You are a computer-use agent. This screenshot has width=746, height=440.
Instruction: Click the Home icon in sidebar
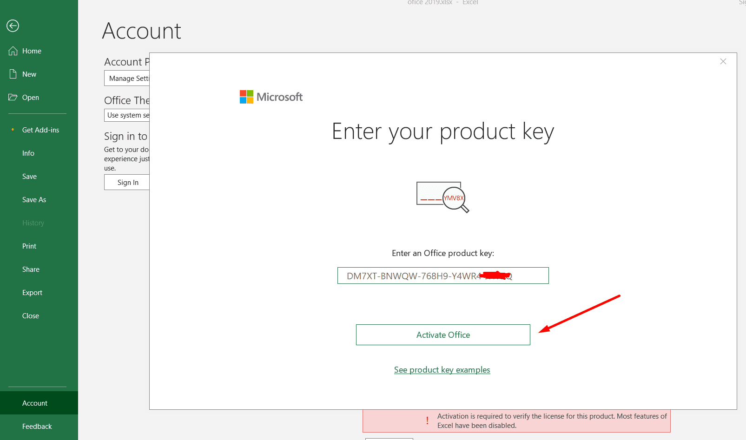coord(13,51)
